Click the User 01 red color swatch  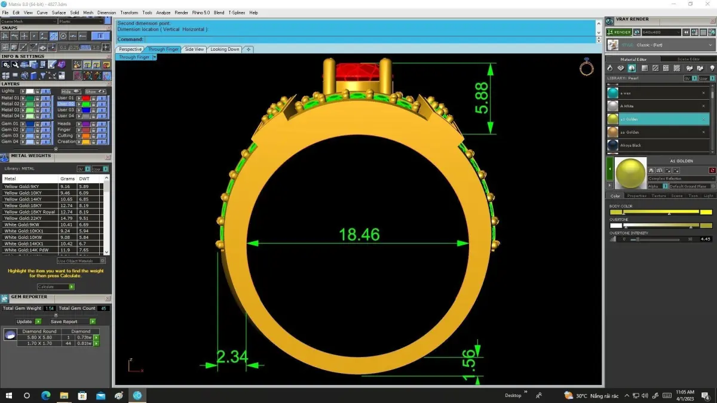click(86, 99)
